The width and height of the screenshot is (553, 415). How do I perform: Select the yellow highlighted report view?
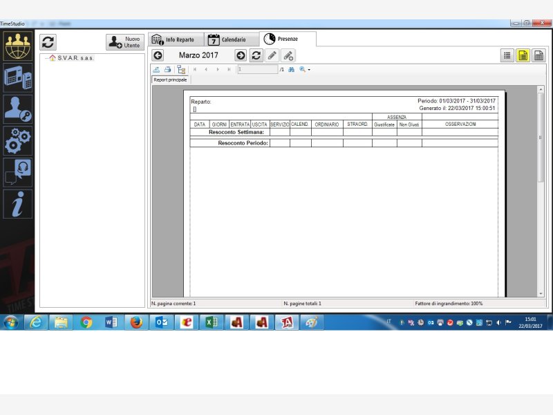point(523,56)
